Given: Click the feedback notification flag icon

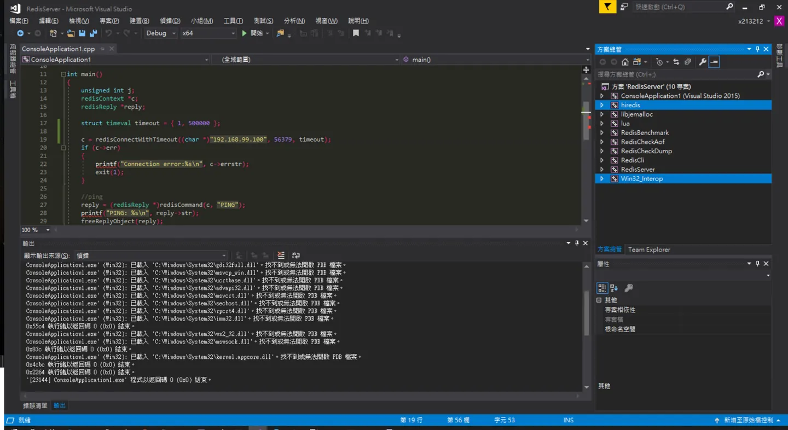Looking at the screenshot, I should coord(607,7).
